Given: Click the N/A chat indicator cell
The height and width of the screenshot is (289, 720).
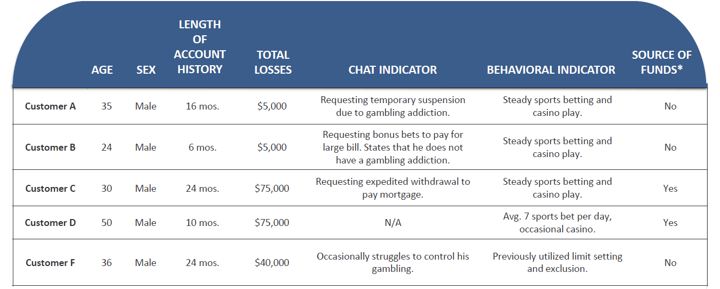Looking at the screenshot, I should pyautogui.click(x=393, y=223).
